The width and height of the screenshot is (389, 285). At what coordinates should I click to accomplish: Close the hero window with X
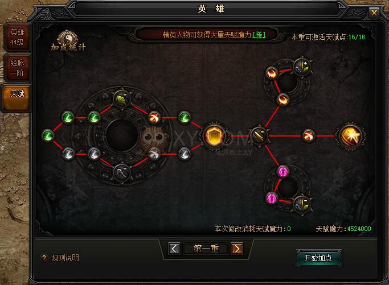pos(374,13)
